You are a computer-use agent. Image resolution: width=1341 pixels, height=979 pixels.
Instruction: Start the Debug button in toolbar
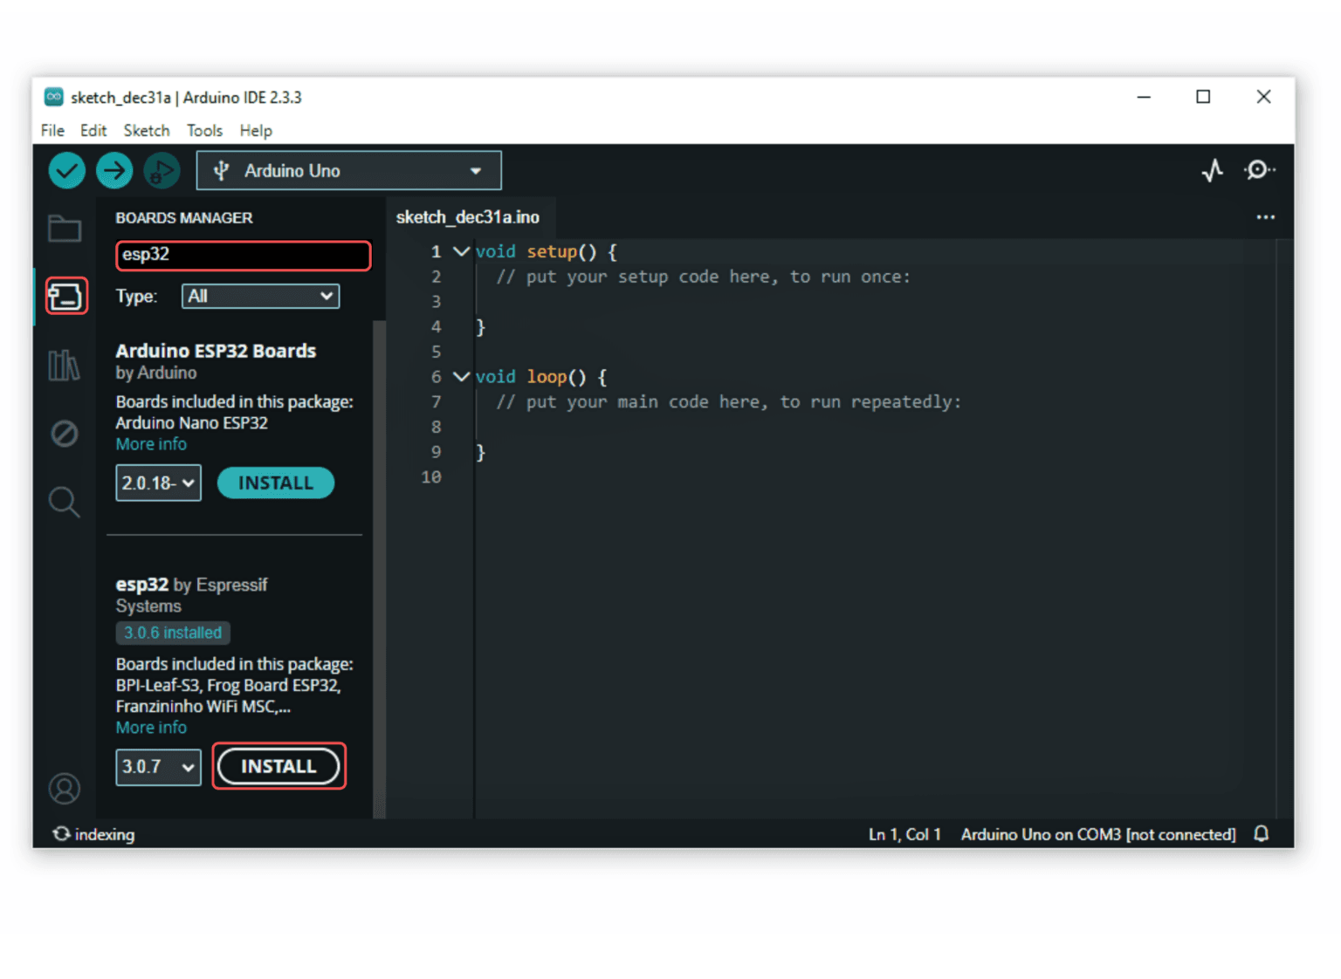click(162, 171)
